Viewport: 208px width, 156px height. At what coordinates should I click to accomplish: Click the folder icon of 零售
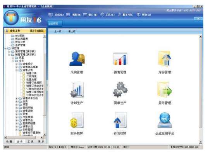coord(20,114)
